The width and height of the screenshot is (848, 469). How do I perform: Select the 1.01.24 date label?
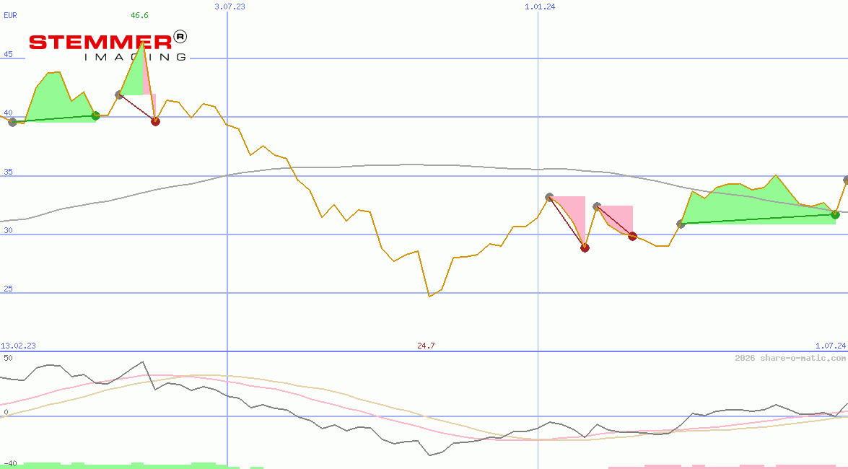pos(540,6)
